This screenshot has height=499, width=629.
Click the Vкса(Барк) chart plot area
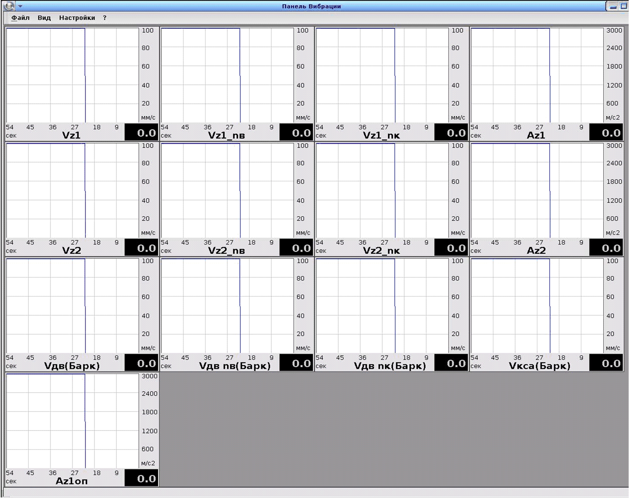pos(537,306)
